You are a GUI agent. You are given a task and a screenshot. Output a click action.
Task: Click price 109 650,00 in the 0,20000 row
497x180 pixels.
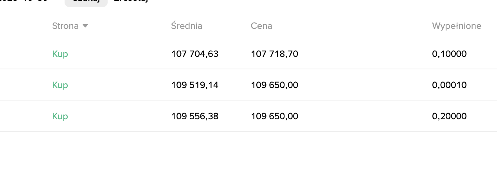274,116
